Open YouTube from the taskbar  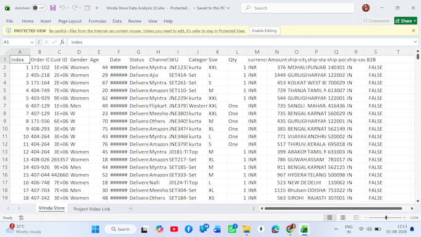pos(174,229)
